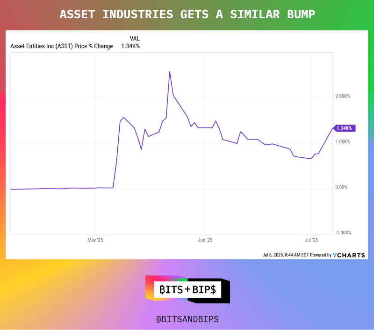
Task: Select the Jul '25 x-axis label
Action: pos(311,240)
